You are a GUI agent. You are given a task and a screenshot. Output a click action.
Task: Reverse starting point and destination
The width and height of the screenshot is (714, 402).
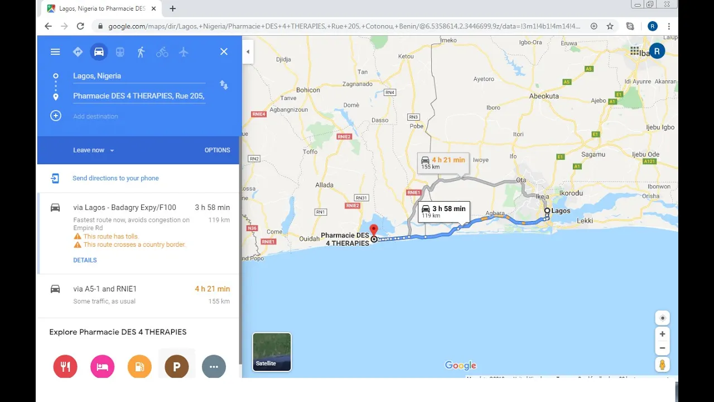224,85
